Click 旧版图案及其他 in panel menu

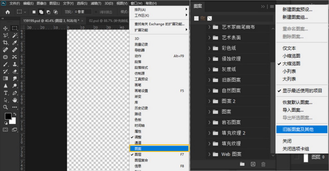tap(298, 129)
